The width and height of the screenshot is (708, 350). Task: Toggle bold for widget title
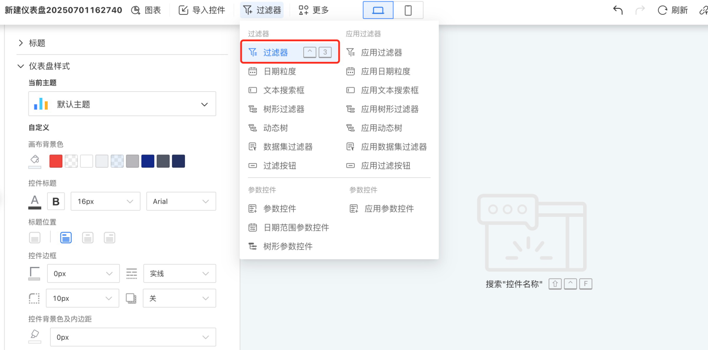56,201
